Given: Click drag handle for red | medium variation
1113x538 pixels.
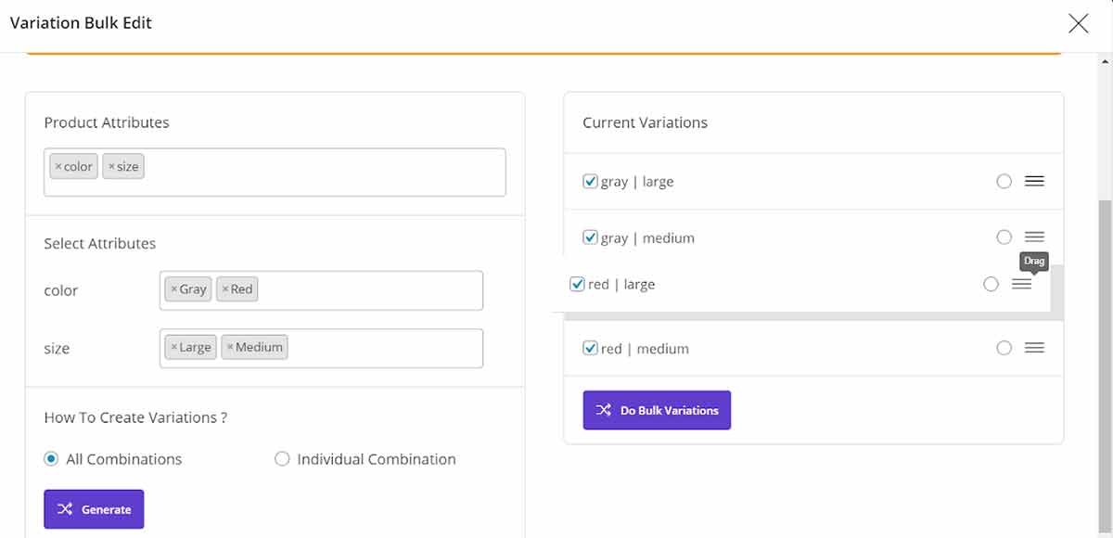Looking at the screenshot, I should tap(1034, 348).
